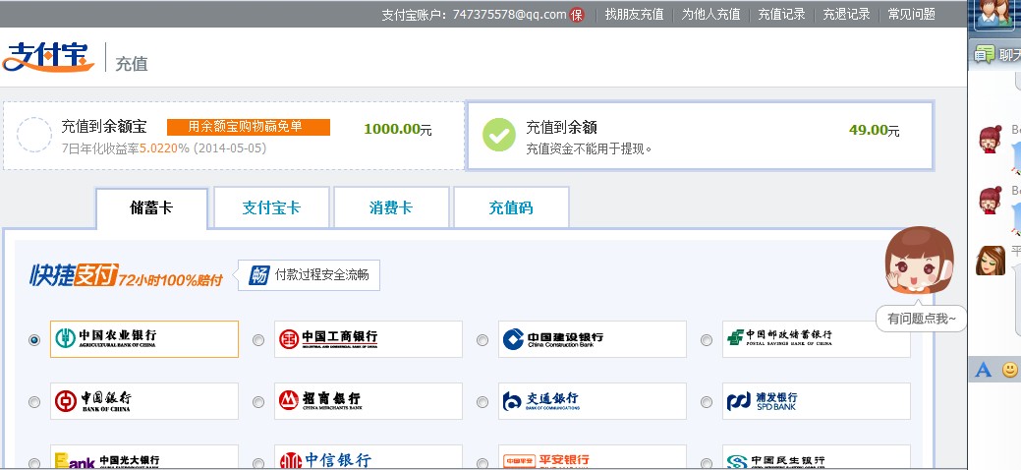The height and width of the screenshot is (470, 1021).
Task: Click the red 保 security badge icon
Action: click(577, 15)
